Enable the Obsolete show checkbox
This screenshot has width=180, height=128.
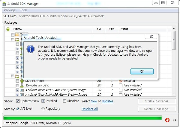pos(64,101)
